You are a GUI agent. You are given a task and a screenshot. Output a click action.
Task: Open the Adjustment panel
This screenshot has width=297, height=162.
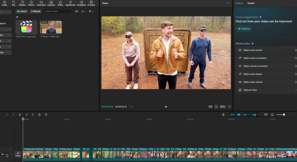pos(70,3)
